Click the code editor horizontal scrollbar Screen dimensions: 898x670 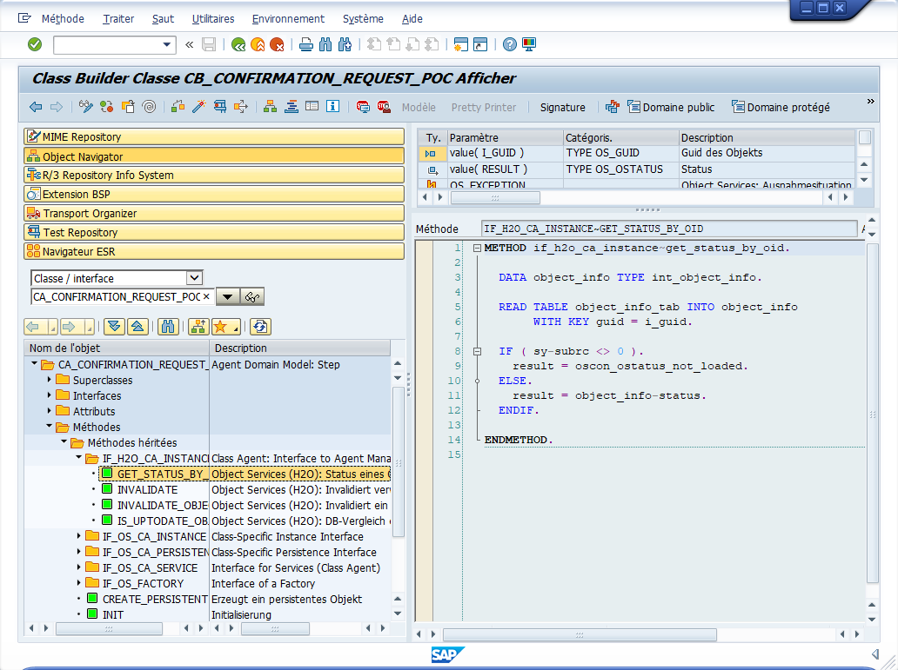click(580, 634)
